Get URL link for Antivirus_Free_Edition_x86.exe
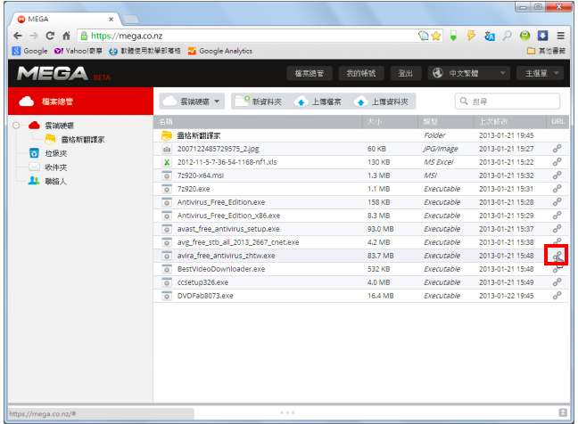Image resolution: width=578 pixels, height=424 pixels. point(557,216)
